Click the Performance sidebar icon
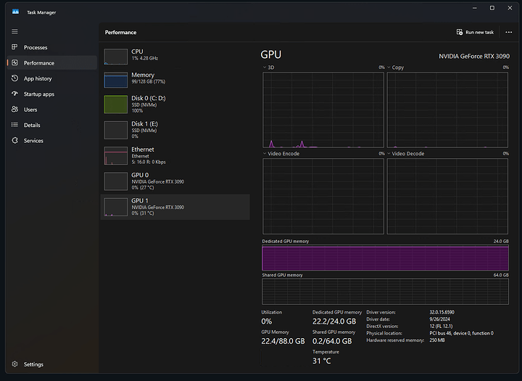The height and width of the screenshot is (381, 522). 14,62
